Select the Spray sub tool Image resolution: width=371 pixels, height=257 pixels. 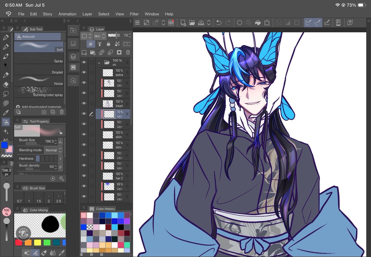[39, 58]
